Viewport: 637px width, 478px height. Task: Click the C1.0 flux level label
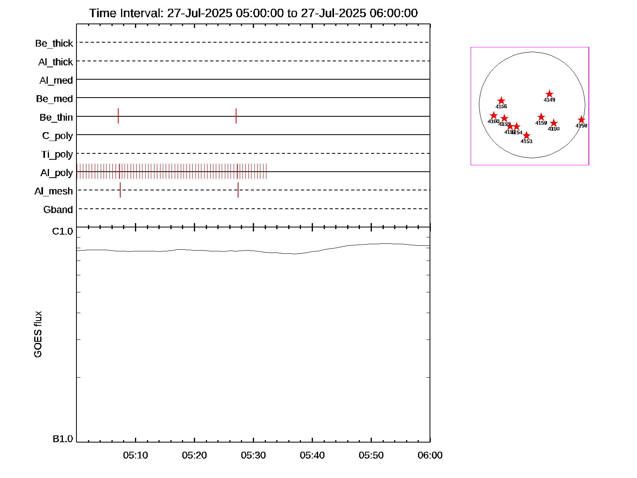tap(63, 231)
